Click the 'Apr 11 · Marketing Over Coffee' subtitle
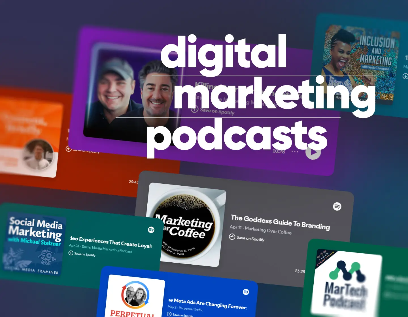Image resolution: width=408 pixels, height=317 pixels. tap(260, 230)
